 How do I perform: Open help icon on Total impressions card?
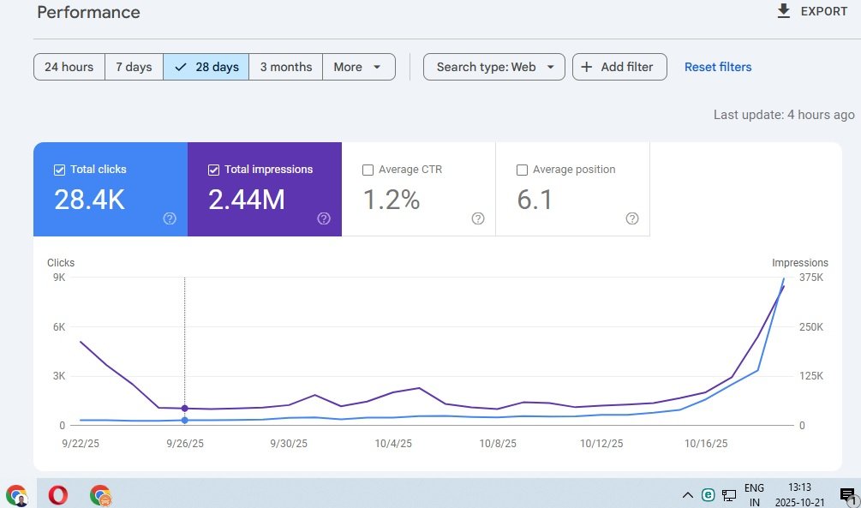(324, 218)
